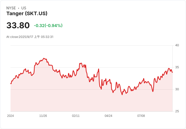Click the 33.80 current price

18,25
